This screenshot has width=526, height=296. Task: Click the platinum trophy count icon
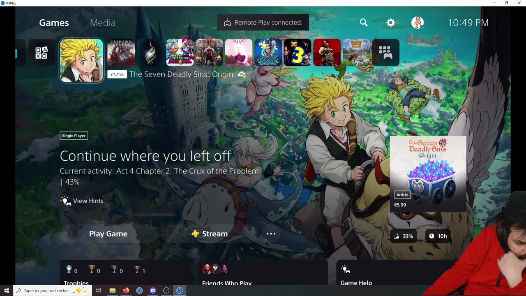pos(69,269)
